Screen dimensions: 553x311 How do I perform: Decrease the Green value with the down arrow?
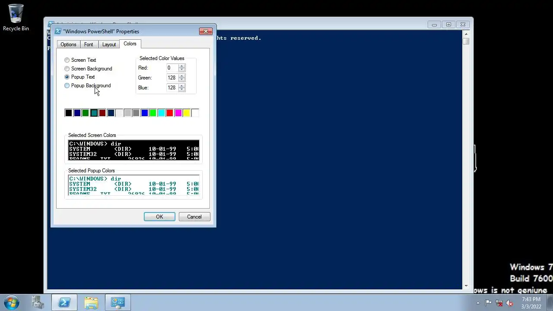[182, 79]
